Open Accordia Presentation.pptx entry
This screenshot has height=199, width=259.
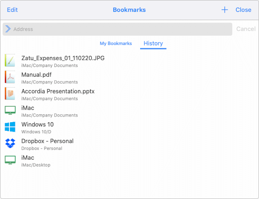(58, 91)
